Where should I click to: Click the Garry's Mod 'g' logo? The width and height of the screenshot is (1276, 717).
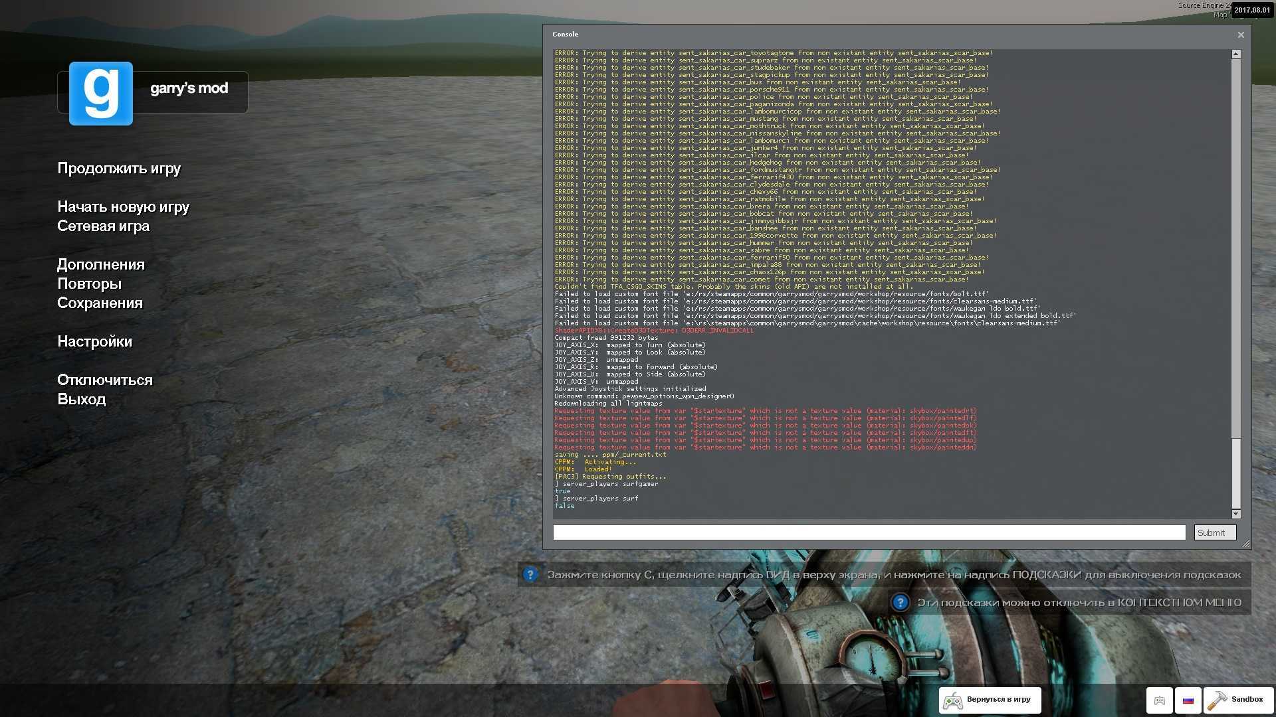101,94
